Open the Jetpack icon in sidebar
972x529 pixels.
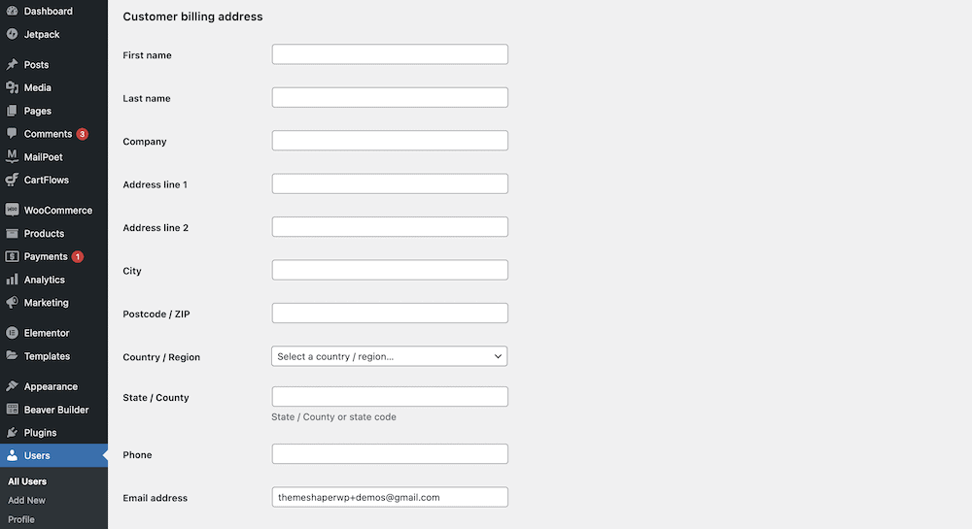[12, 34]
